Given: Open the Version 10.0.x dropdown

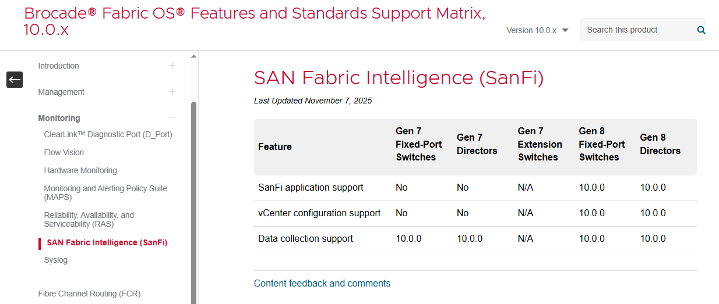Looking at the screenshot, I should coord(537,30).
